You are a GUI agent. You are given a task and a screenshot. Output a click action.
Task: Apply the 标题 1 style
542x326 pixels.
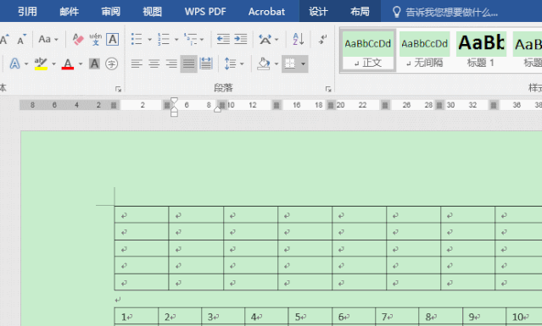pyautogui.click(x=481, y=50)
